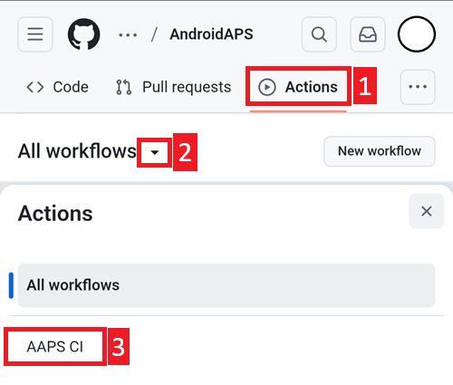Show more repository tabs via ellipsis button
The height and width of the screenshot is (385, 453).
(x=418, y=87)
